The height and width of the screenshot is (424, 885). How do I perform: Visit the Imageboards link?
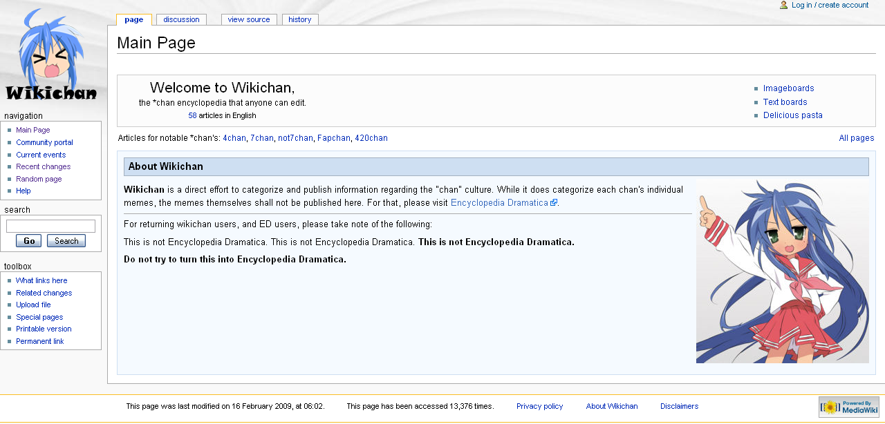point(788,88)
